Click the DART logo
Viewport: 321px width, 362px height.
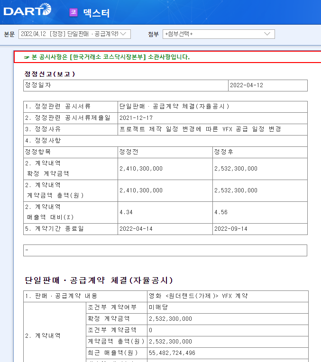coord(28,10)
